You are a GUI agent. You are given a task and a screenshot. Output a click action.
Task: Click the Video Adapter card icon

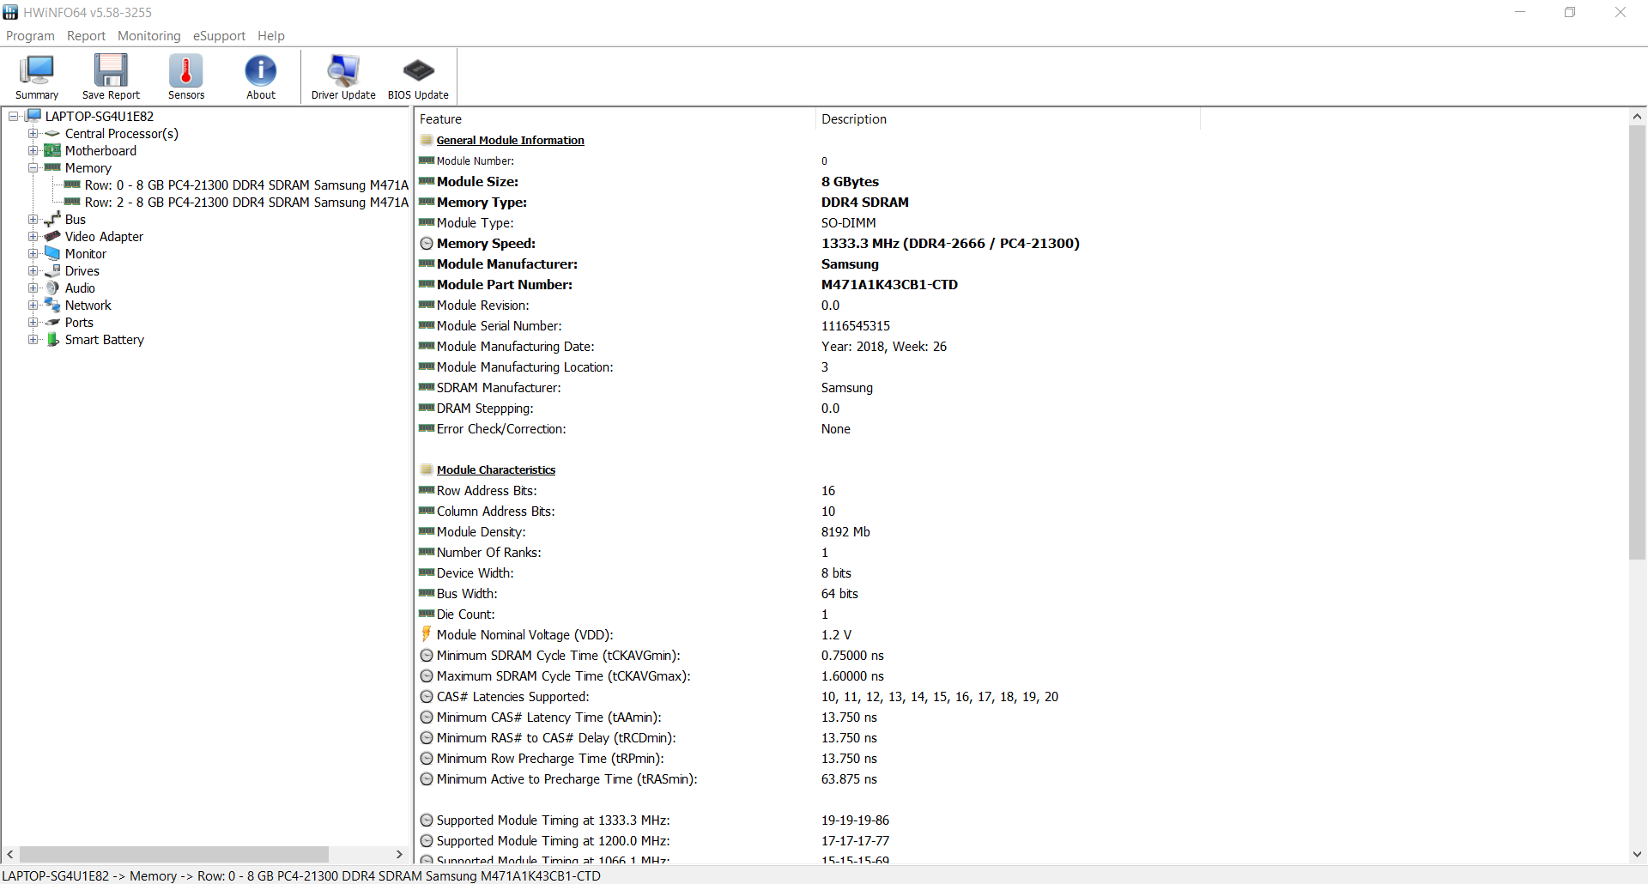pos(52,236)
